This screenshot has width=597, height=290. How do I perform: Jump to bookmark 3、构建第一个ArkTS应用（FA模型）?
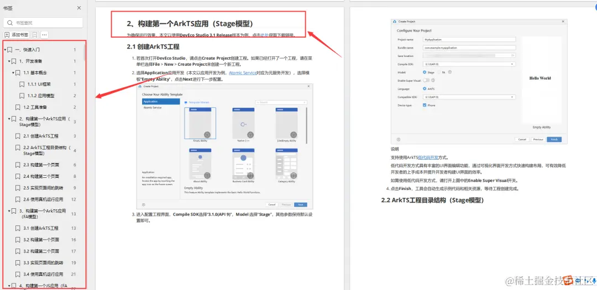pos(42,214)
